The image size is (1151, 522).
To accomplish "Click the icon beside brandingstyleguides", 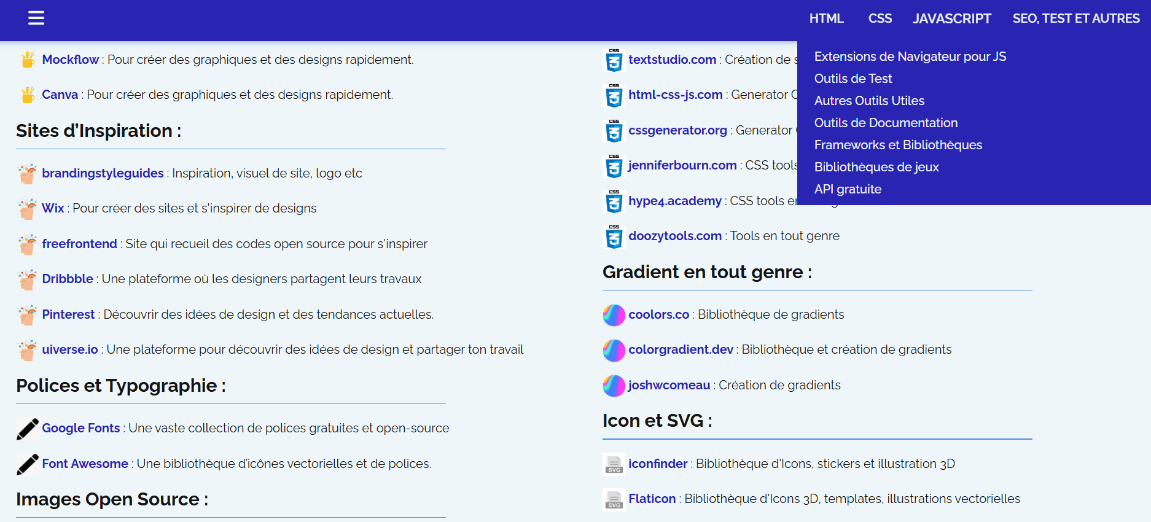I will pyautogui.click(x=28, y=174).
